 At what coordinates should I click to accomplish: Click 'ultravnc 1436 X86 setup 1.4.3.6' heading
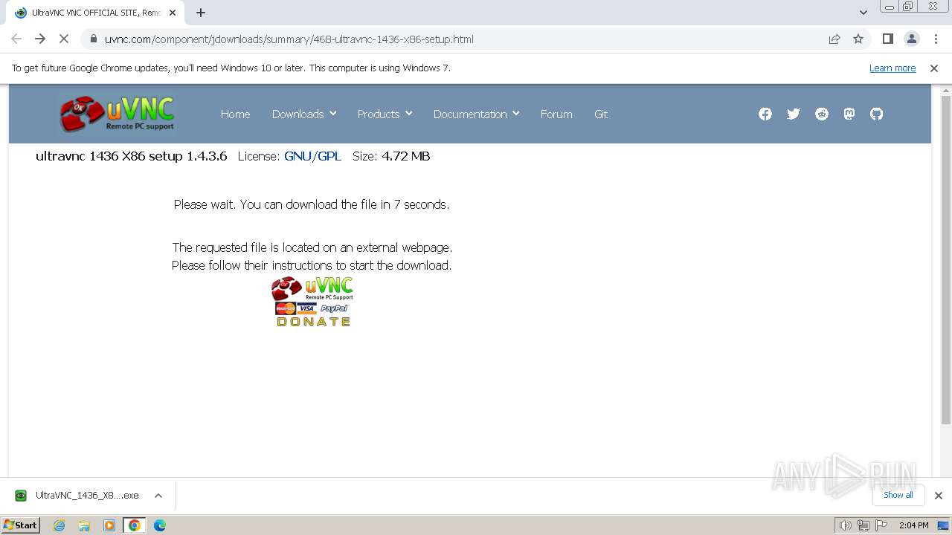tap(132, 156)
